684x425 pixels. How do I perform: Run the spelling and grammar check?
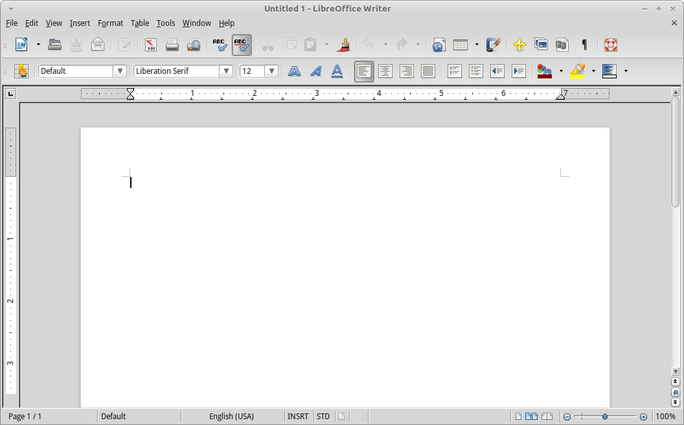click(220, 45)
